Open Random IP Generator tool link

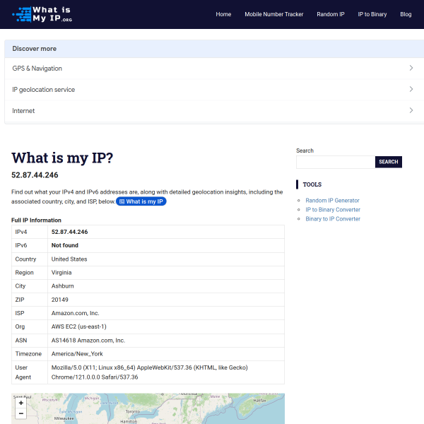(x=332, y=201)
